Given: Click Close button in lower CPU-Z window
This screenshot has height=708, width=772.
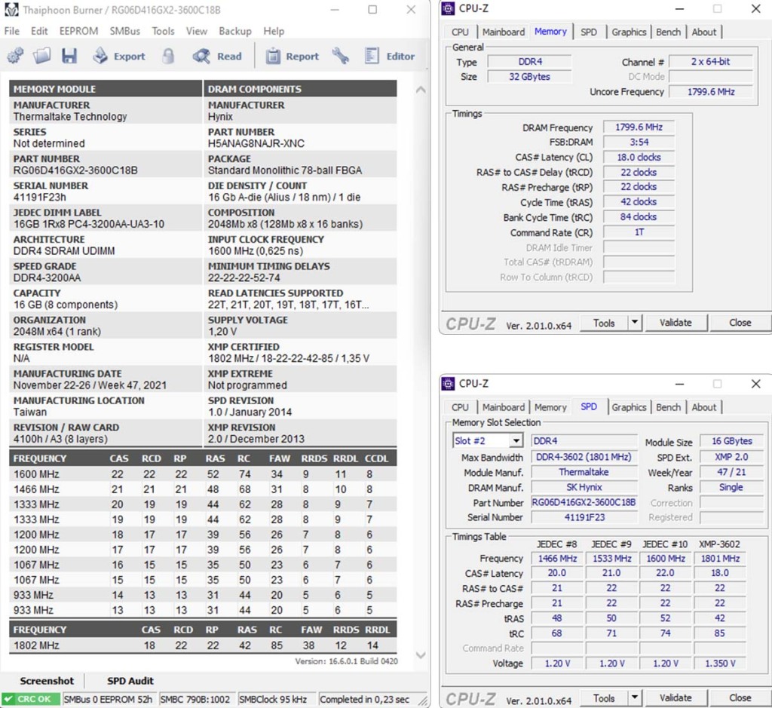Looking at the screenshot, I should click(740, 697).
